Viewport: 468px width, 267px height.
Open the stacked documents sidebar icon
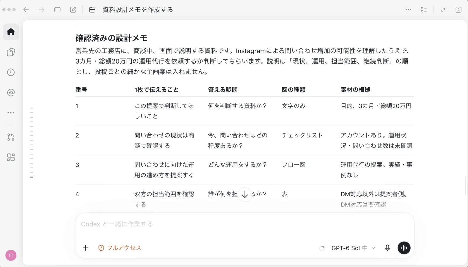[11, 52]
